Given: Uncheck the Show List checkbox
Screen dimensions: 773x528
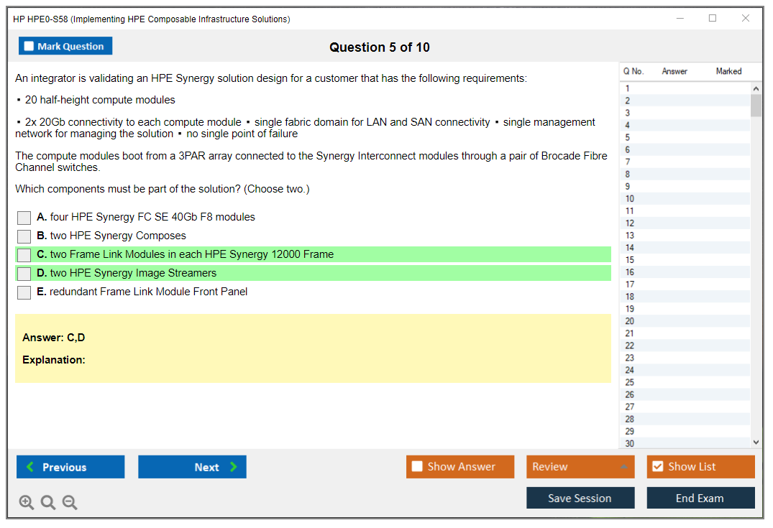Looking at the screenshot, I should click(x=657, y=467).
